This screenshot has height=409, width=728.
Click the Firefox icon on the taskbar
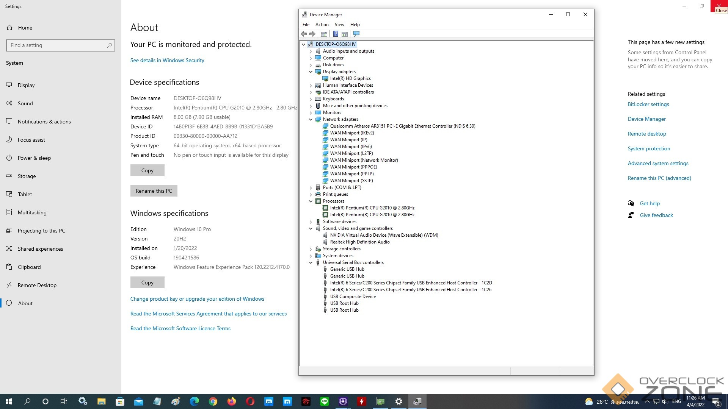pos(232,401)
